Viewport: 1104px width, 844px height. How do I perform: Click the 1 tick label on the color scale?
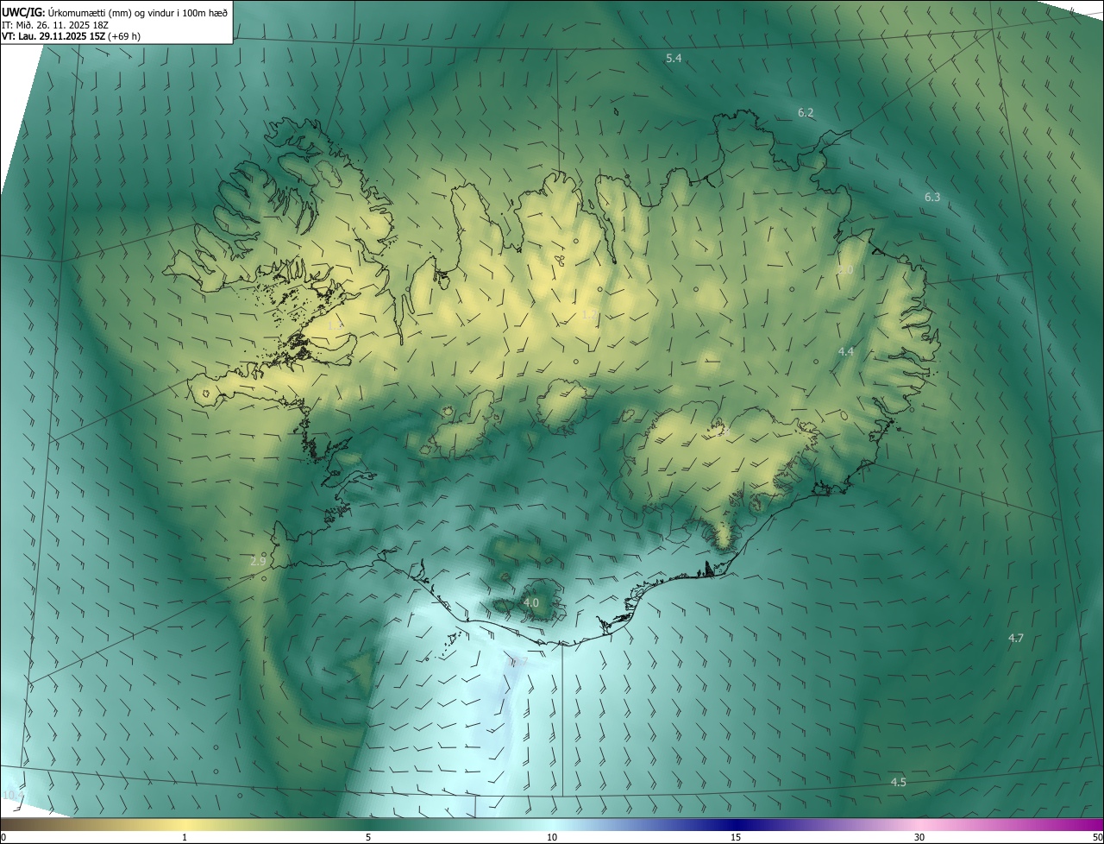click(x=185, y=837)
